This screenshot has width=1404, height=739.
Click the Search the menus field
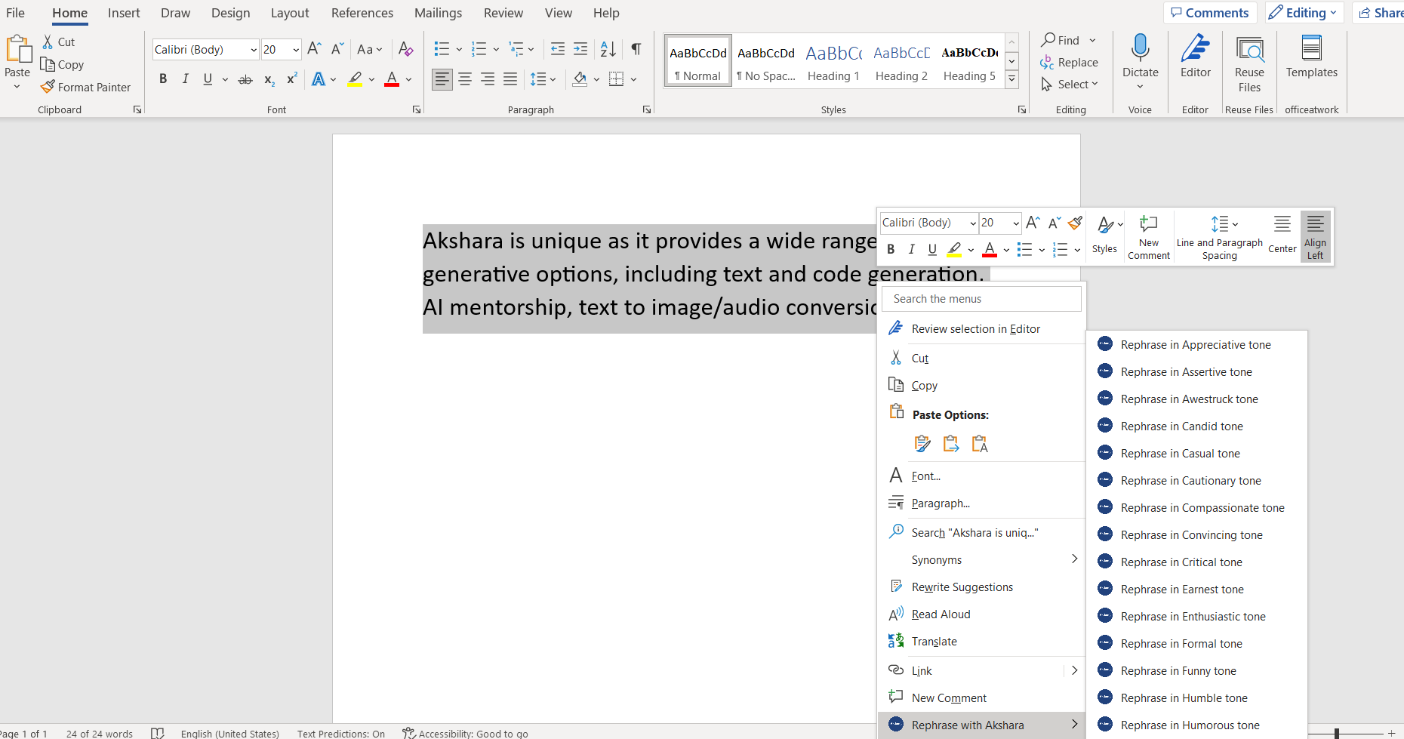click(x=981, y=299)
